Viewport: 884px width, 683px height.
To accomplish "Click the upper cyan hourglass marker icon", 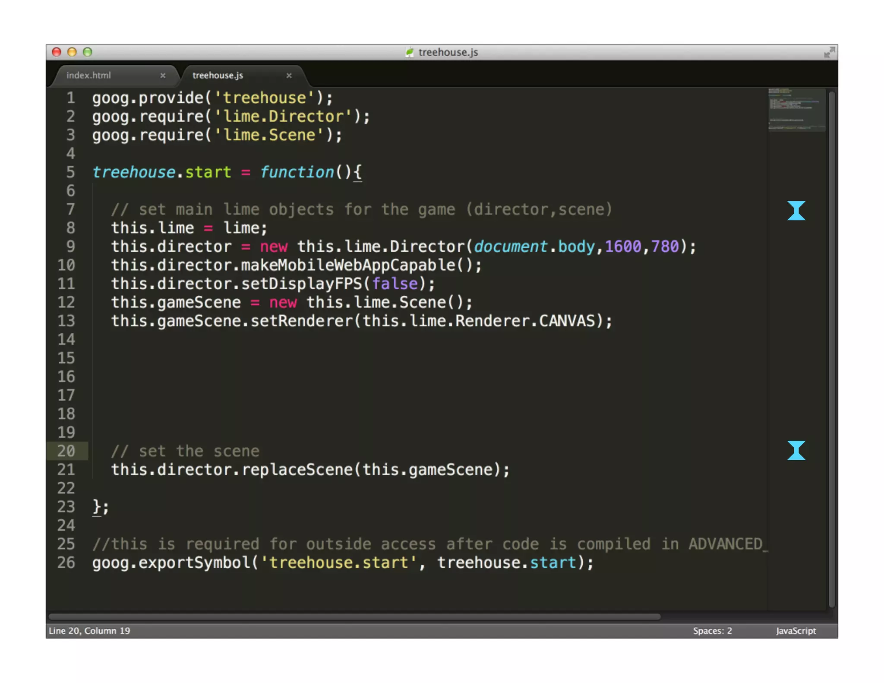I will tap(796, 211).
